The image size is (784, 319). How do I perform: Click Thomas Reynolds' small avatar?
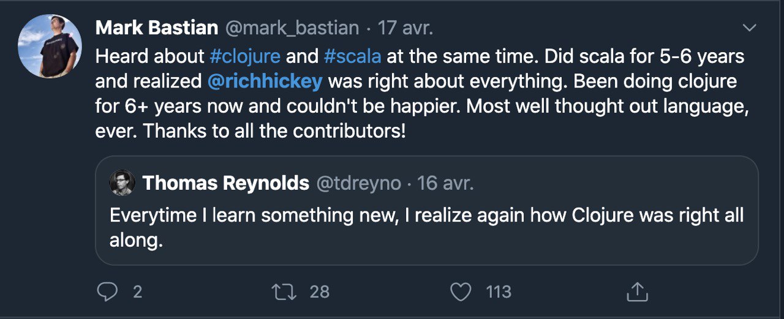(x=122, y=183)
